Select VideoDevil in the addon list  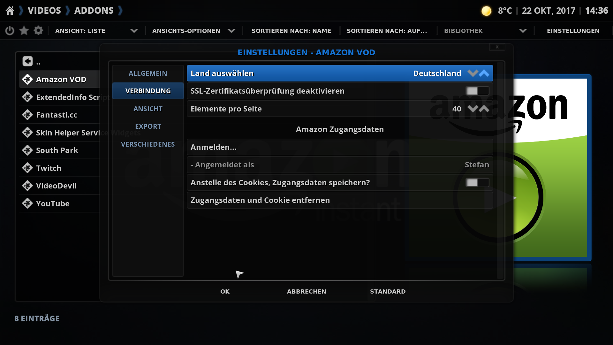point(59,186)
